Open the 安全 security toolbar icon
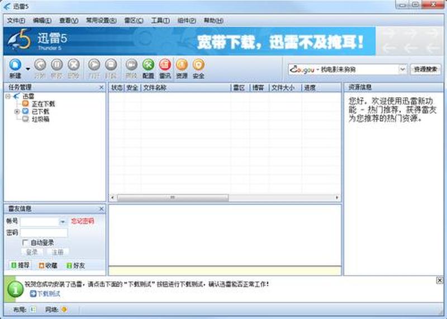This screenshot has width=447, height=319. point(199,65)
